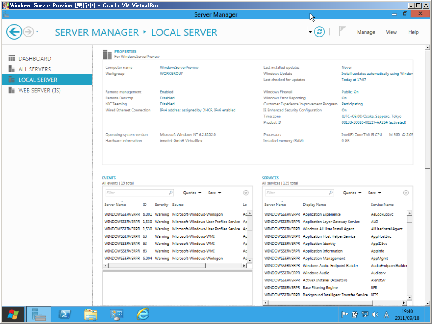This screenshot has width=432, height=324.
Task: Open the Services Save dropdown
Action: pos(375,193)
